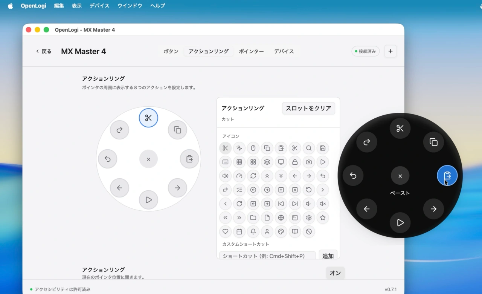
Task: Select the folder icon in icon grid
Action: pos(253,218)
